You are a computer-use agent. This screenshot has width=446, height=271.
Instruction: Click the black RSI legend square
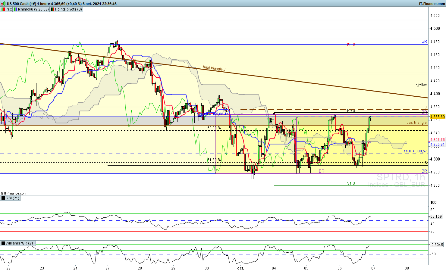[x=3, y=198]
